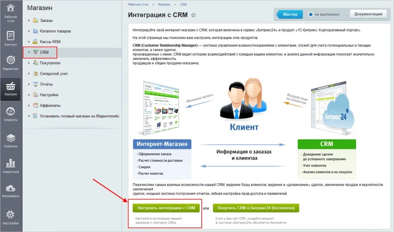The image size is (394, 232).
Task: Open Установить готовый магазин из Маркетплейс
Action: tap(79, 116)
